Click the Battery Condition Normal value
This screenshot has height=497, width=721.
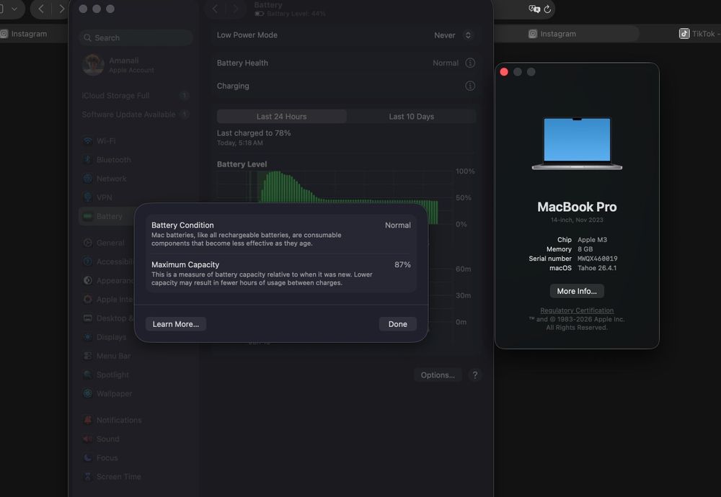398,225
